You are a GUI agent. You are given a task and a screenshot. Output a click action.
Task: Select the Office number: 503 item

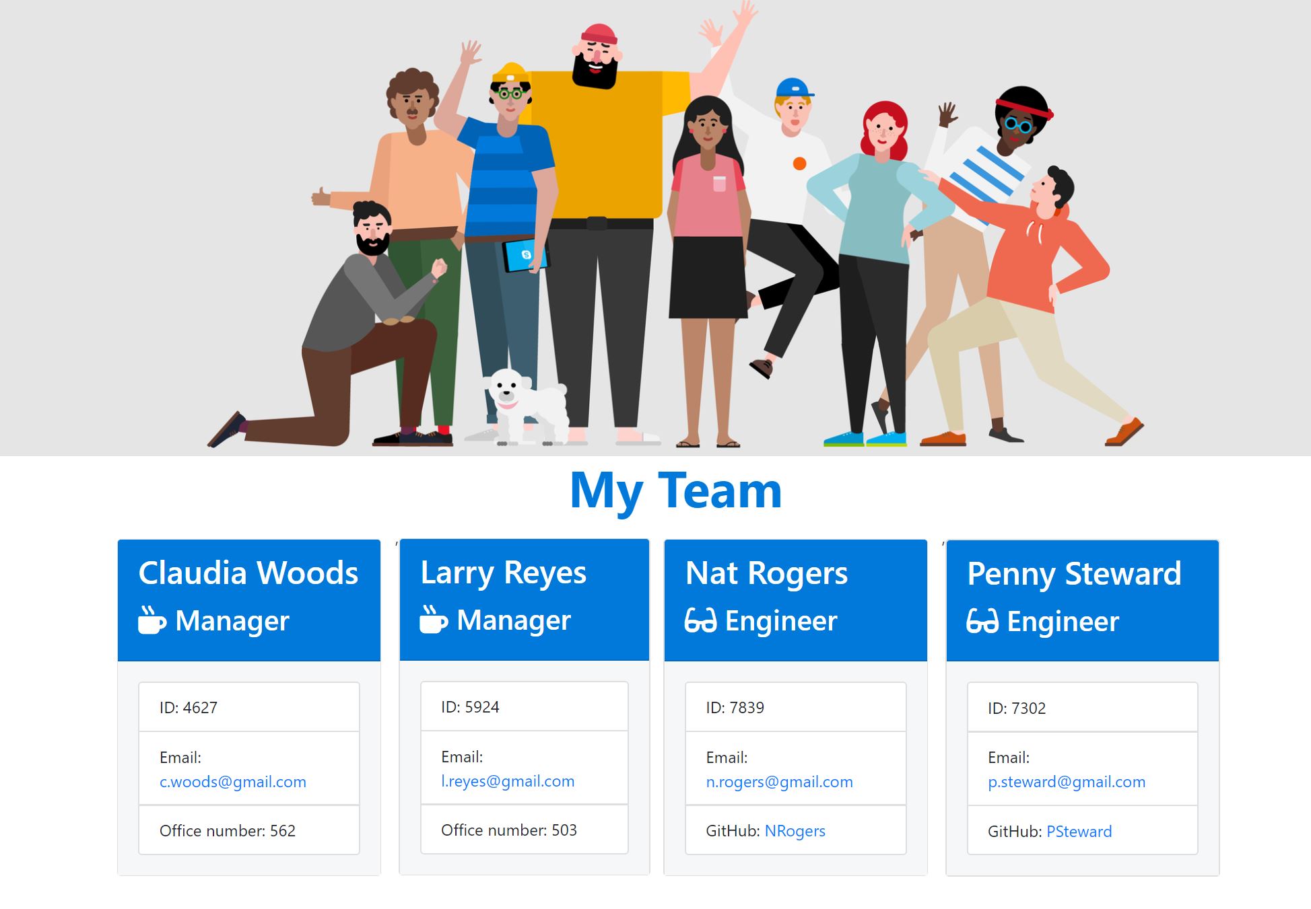tap(524, 830)
